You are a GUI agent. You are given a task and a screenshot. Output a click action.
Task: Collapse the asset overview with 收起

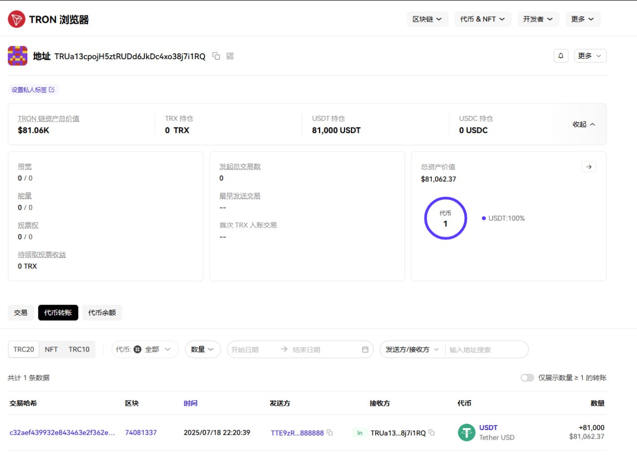[584, 124]
